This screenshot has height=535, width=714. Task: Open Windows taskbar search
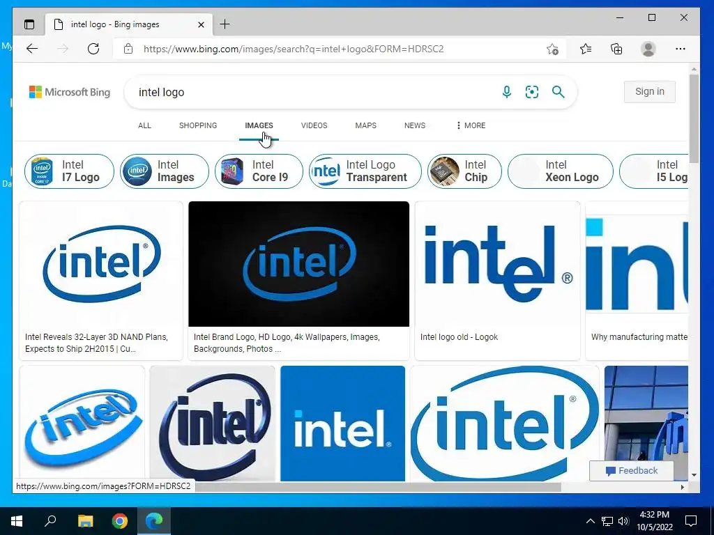pyautogui.click(x=50, y=520)
